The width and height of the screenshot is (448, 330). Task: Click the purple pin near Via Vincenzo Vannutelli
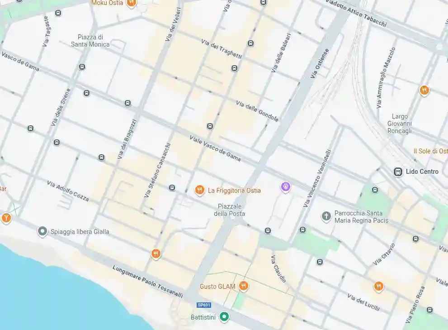pos(285,187)
